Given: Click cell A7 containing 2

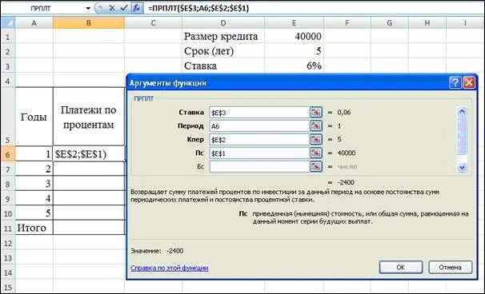Looking at the screenshot, I should (34, 169).
